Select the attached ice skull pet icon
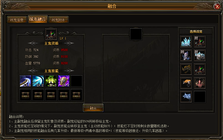The width and height of the screenshot is (223, 140). tap(200, 55)
